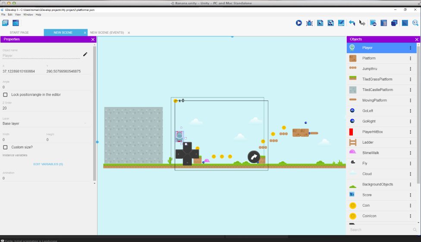Screen dimensions: 421x242
Task: Click the Angle value field
Action: (x=45, y=87)
